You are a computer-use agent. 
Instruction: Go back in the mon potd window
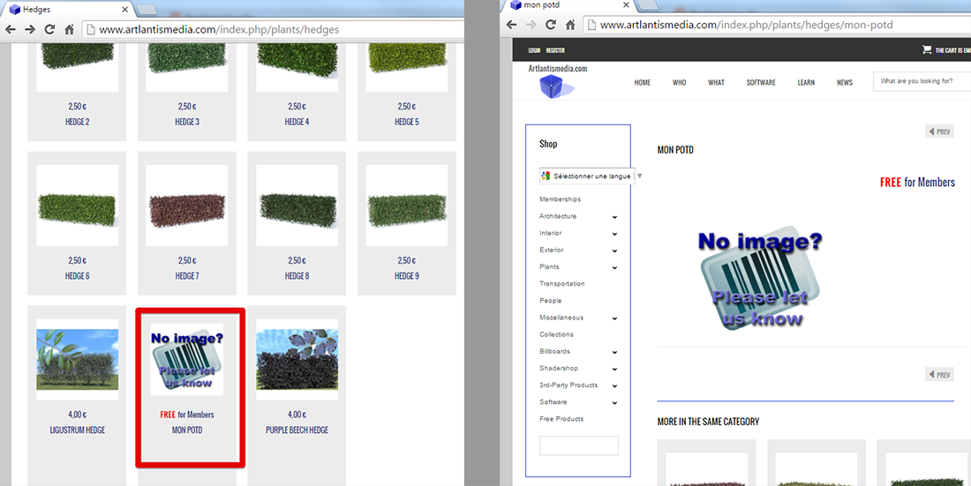[511, 25]
